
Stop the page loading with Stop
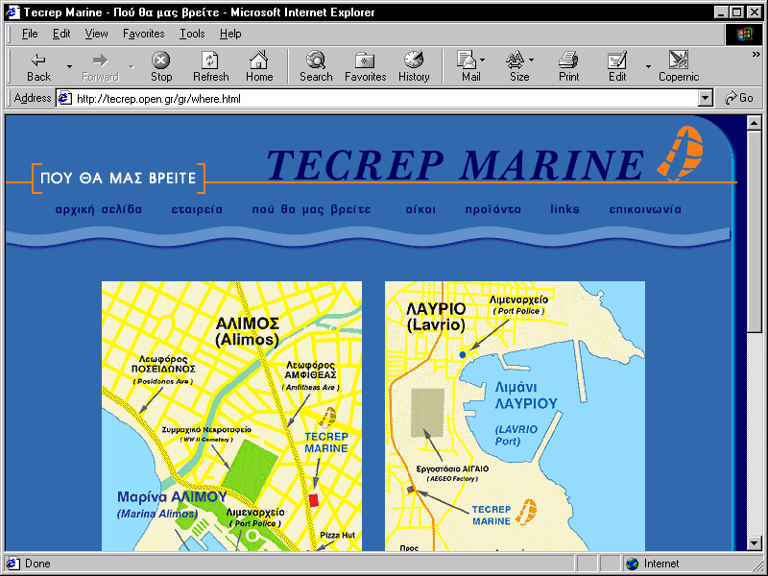point(160,66)
